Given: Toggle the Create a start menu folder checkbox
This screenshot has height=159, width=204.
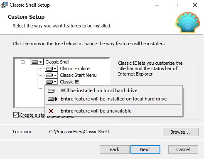Looking at the screenshot, I should (16, 115).
